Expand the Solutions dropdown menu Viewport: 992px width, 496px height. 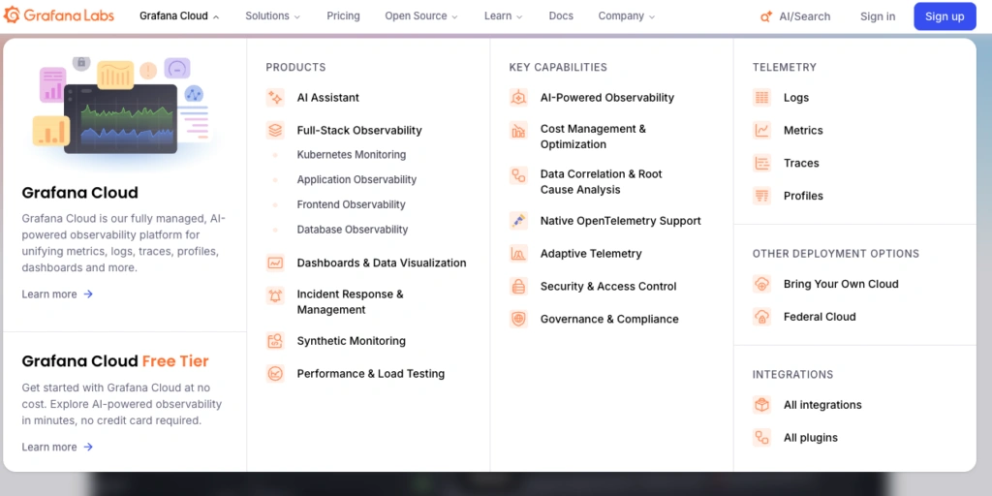click(272, 16)
